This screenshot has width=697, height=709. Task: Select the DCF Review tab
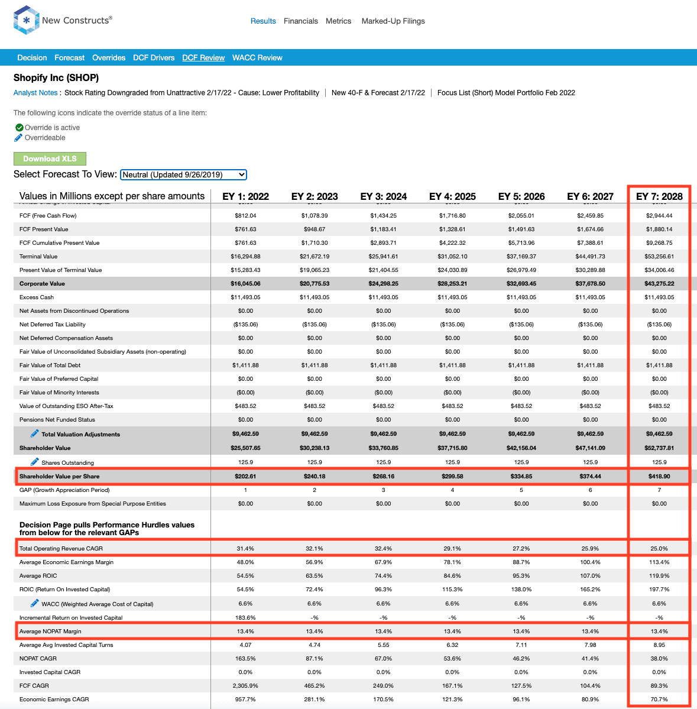click(x=203, y=57)
